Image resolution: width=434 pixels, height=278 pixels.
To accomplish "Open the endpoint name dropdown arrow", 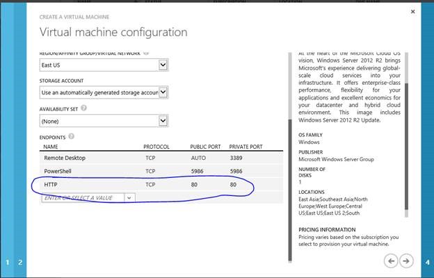I will [129, 198].
